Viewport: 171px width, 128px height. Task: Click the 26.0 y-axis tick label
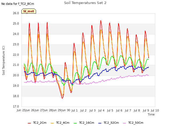[16, 13]
